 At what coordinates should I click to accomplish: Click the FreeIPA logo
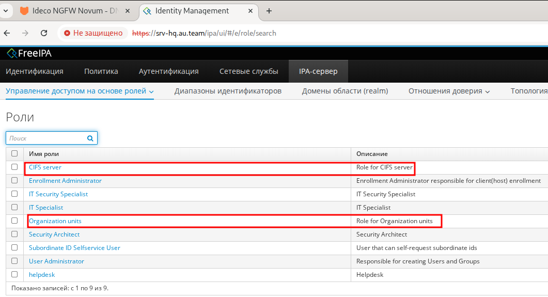click(29, 53)
